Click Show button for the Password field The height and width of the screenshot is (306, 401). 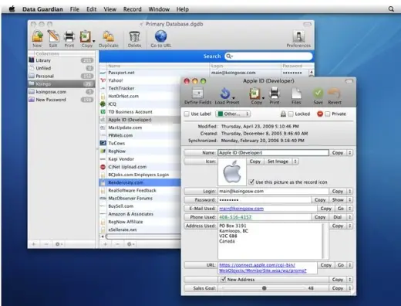point(338,200)
